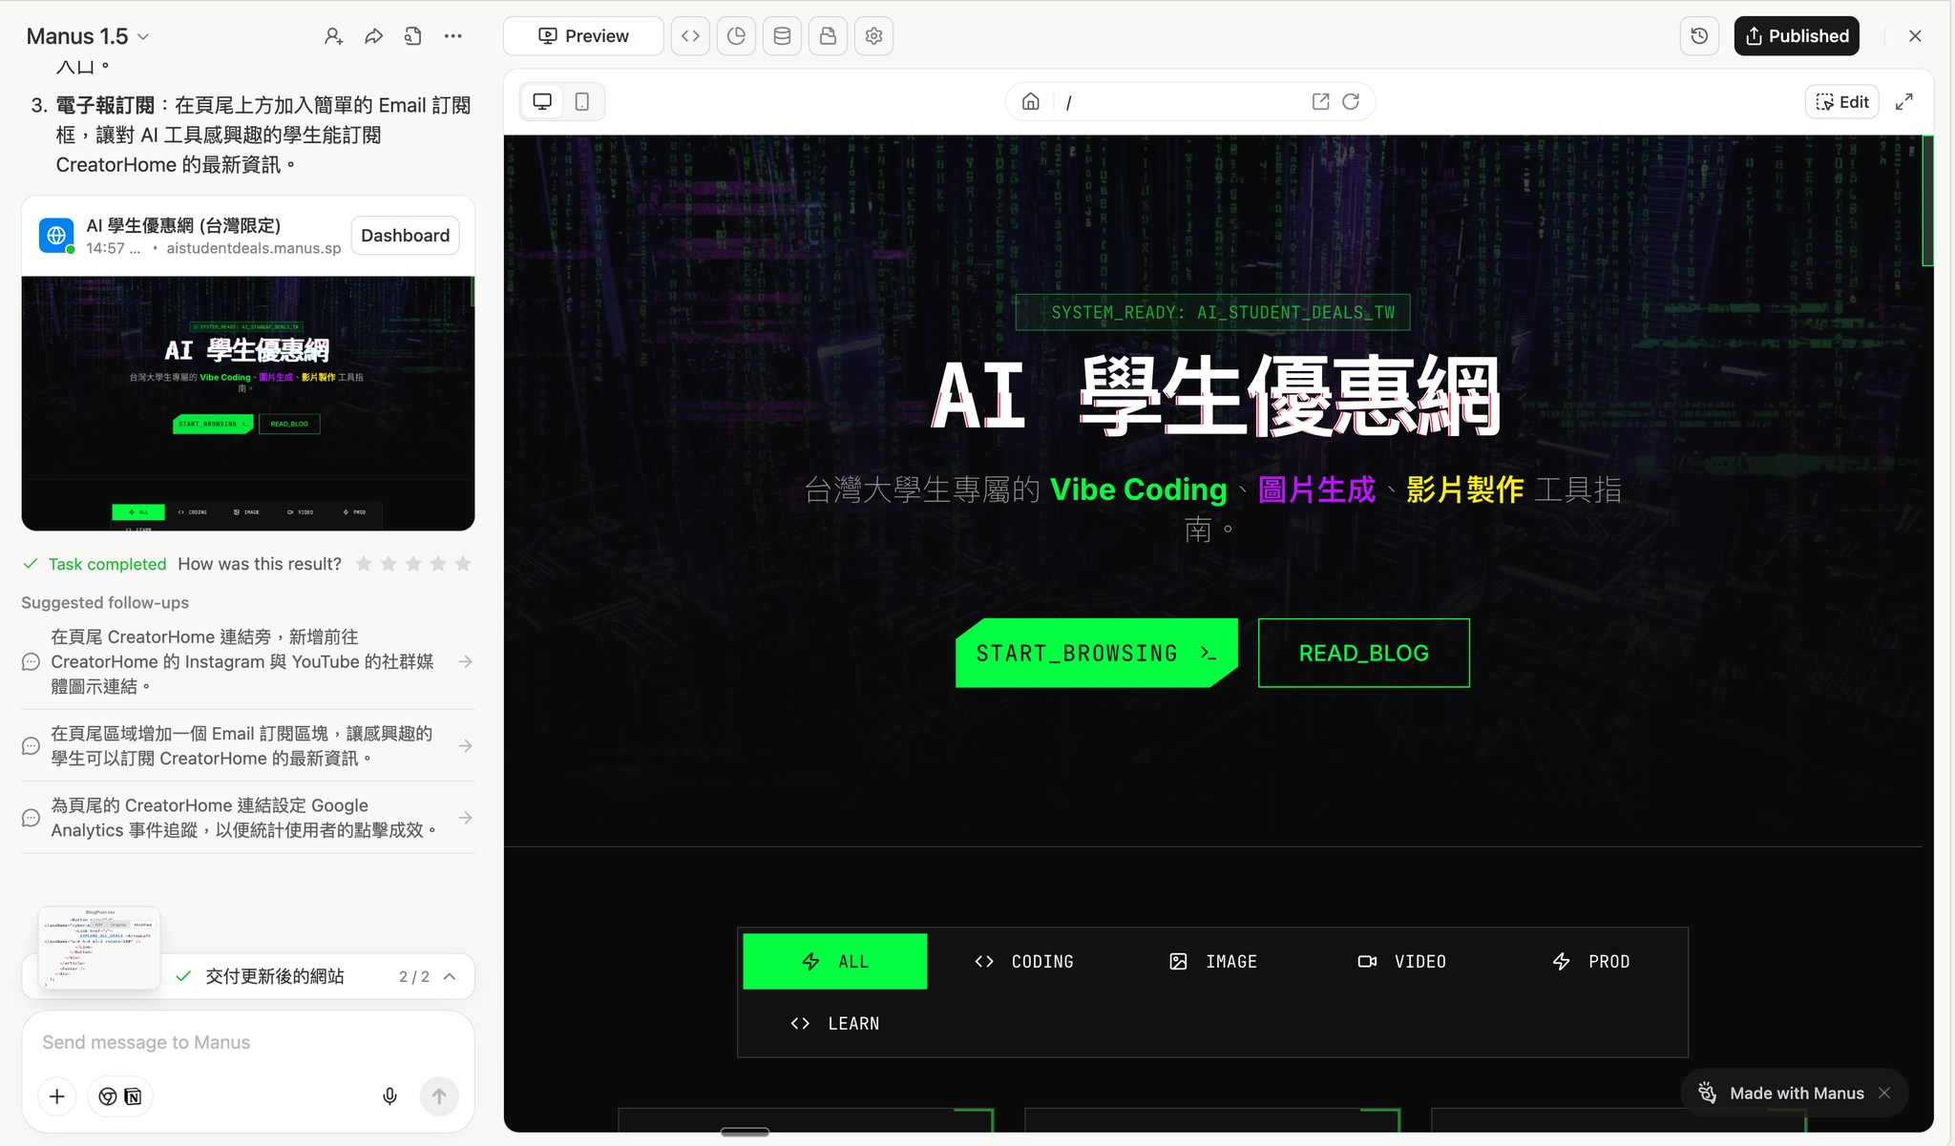Click the Send message input field

(247, 1043)
